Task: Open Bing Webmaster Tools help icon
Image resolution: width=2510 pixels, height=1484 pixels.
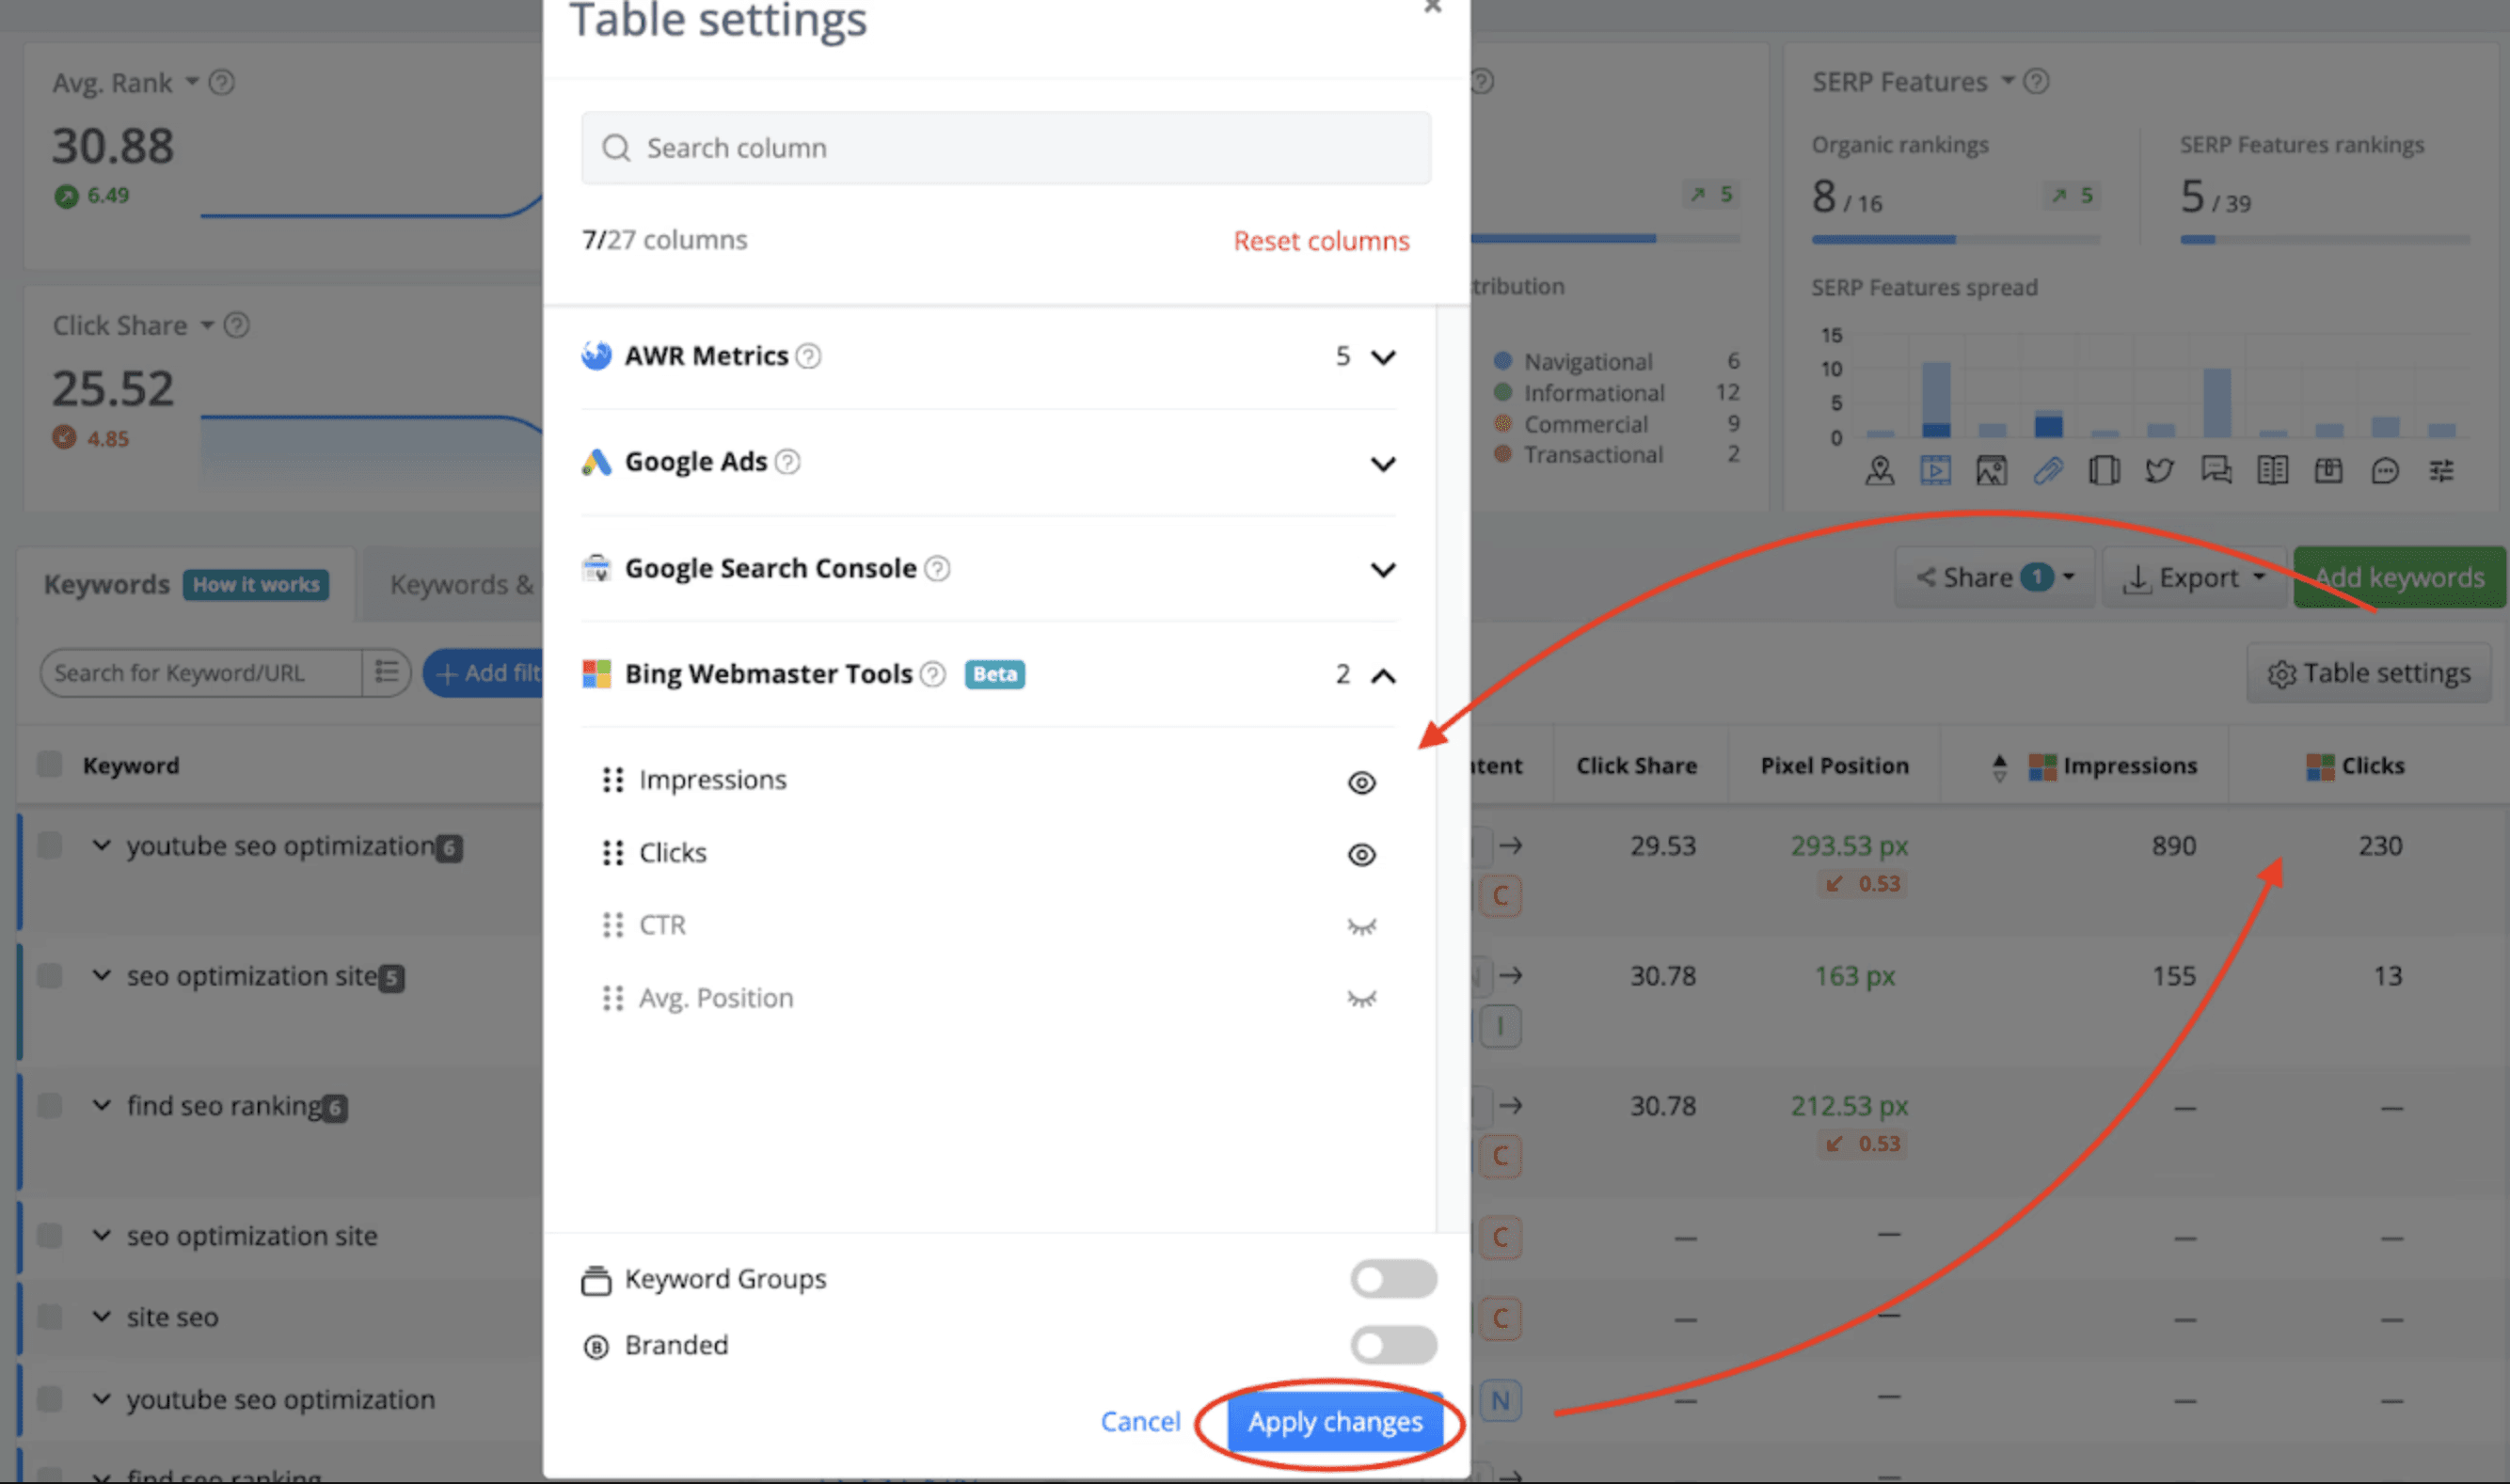Action: [x=932, y=674]
